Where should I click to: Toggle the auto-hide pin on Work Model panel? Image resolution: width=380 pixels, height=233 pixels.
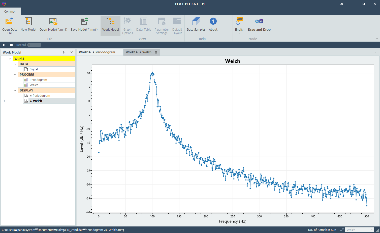click(64, 52)
